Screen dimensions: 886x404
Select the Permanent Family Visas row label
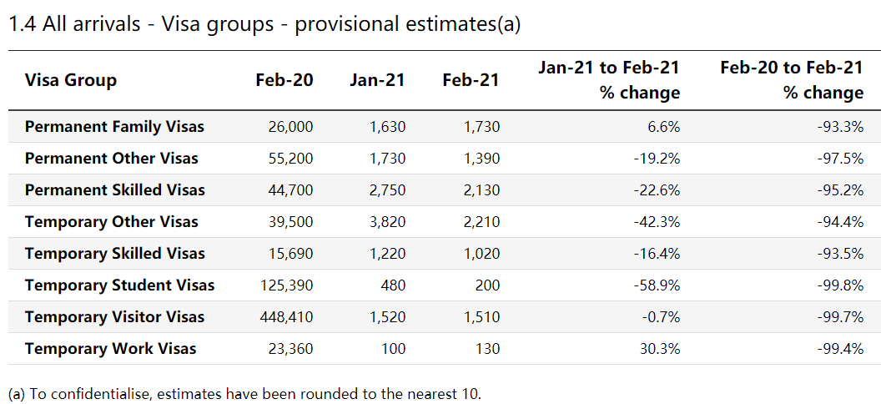click(114, 127)
